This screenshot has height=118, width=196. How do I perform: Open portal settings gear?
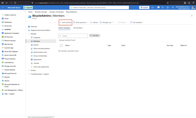tap(163, 8)
